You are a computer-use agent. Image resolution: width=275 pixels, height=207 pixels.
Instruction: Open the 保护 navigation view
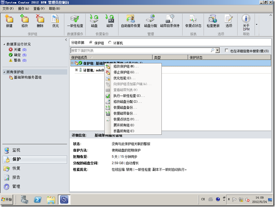tap(35, 159)
